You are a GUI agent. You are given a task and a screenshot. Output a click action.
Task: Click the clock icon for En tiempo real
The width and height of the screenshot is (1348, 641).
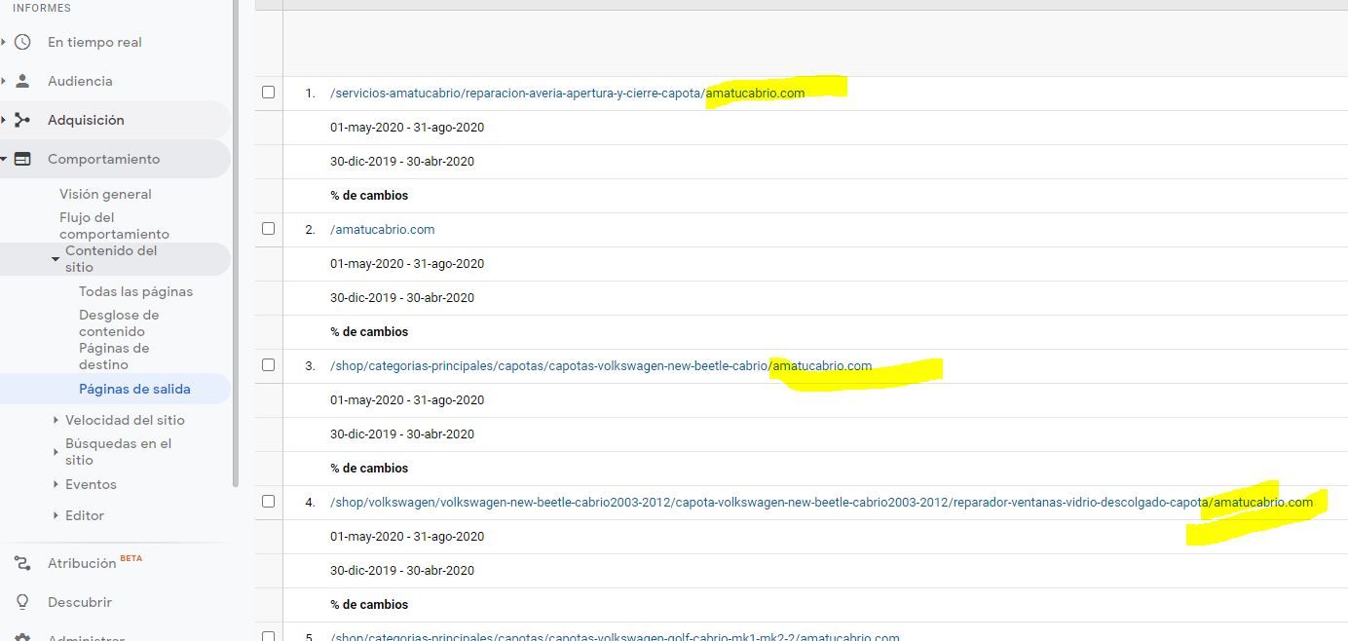(x=22, y=42)
